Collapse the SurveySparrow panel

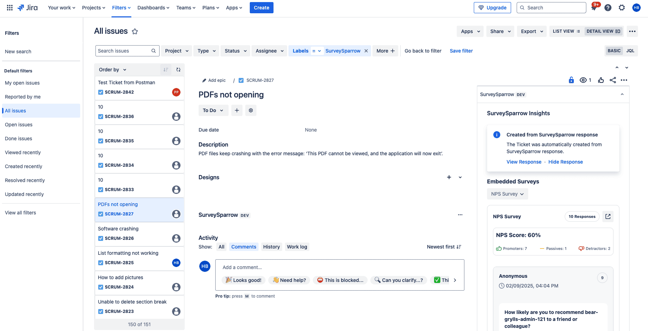click(x=622, y=94)
